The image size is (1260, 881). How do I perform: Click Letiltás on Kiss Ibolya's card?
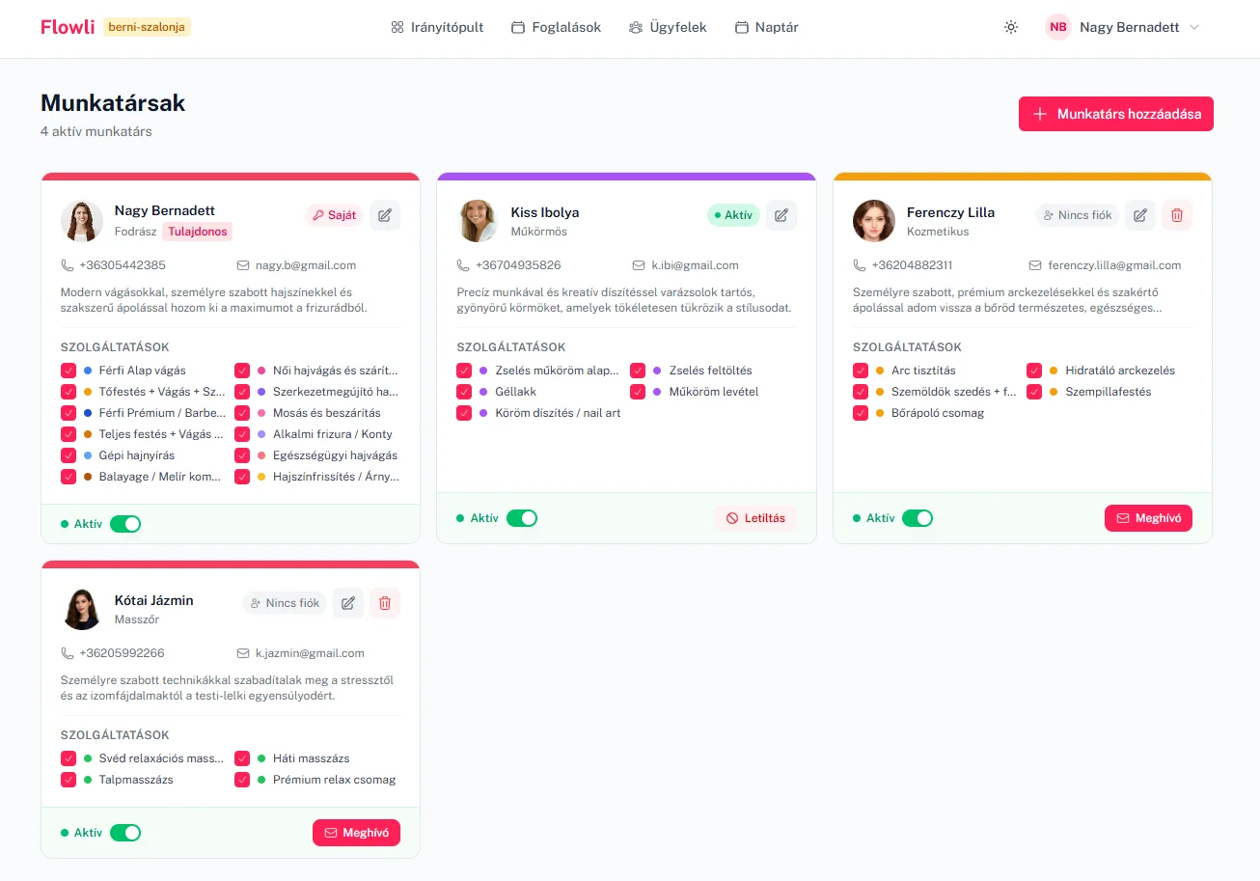click(755, 518)
